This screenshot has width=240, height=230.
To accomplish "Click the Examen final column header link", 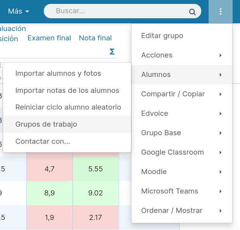I will point(49,38).
